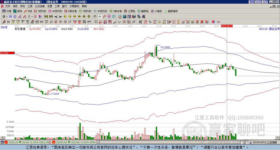Open the 行情 quotes view
The width and height of the screenshot is (280, 150).
tap(7, 11)
